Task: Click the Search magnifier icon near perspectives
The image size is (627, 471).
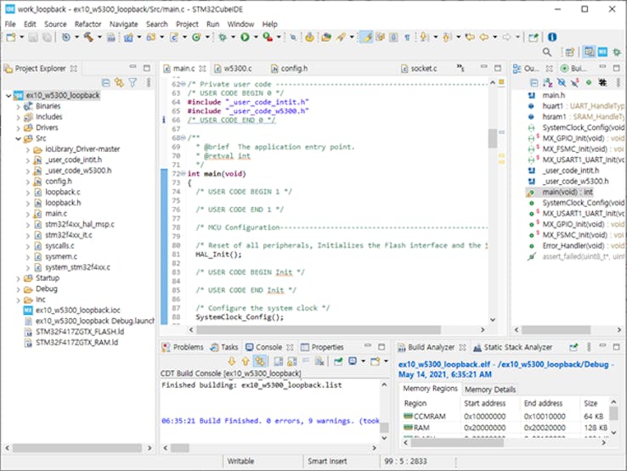Action: (x=548, y=53)
